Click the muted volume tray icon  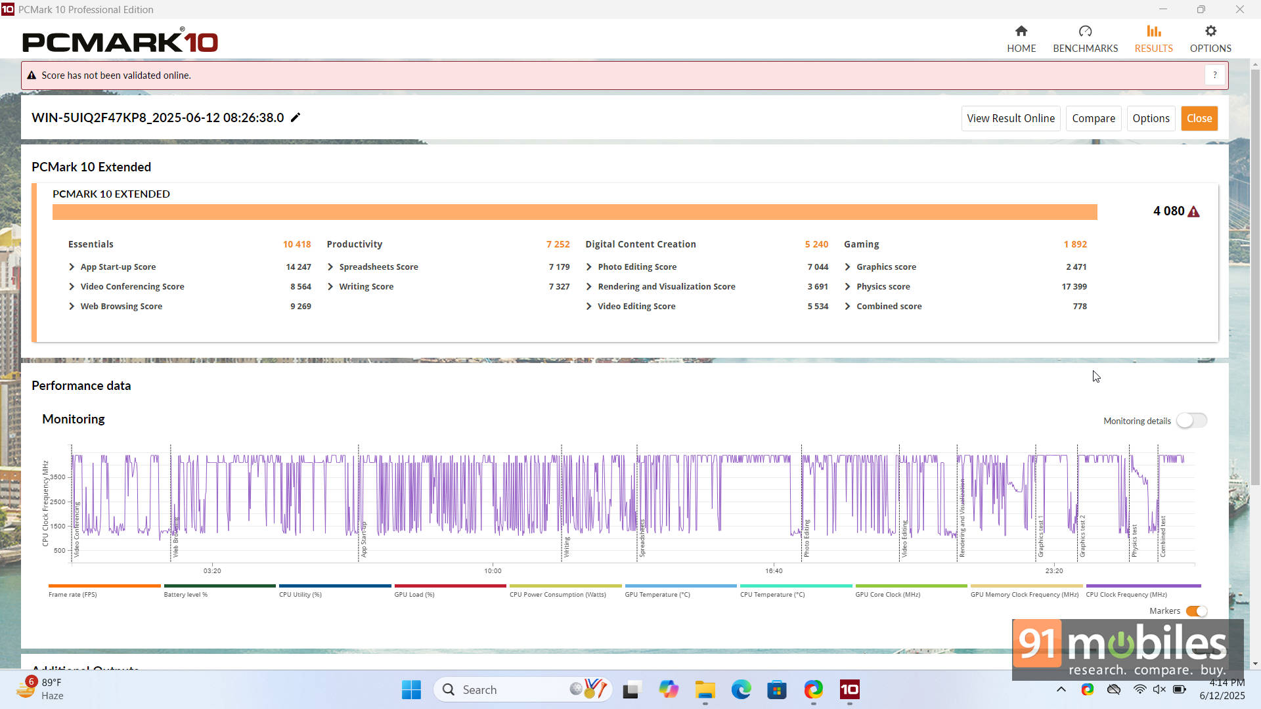coord(1159,690)
